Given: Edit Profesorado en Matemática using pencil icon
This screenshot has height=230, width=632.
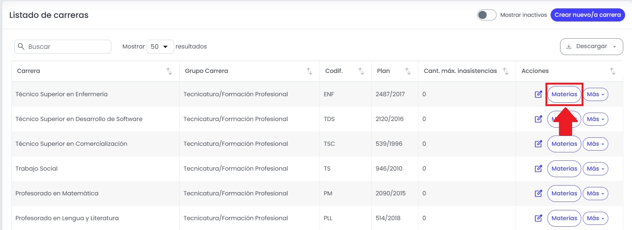Looking at the screenshot, I should click(538, 194).
